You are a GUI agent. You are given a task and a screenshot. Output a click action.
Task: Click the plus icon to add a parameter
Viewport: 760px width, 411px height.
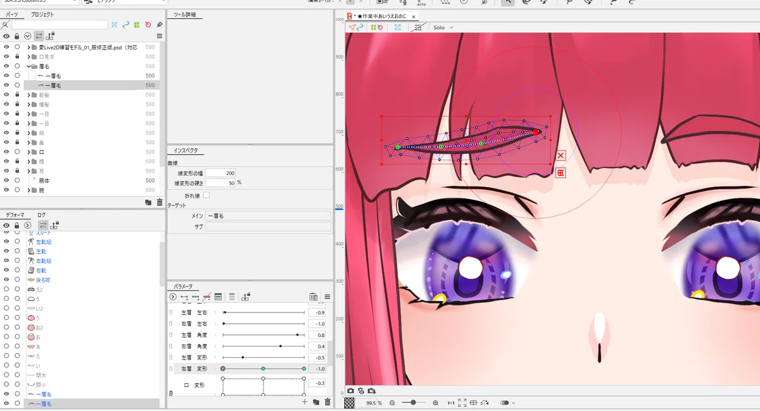305,402
